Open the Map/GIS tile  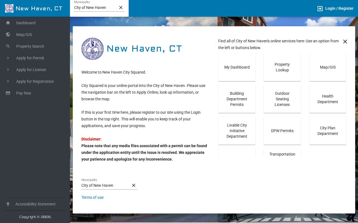pyautogui.click(x=328, y=67)
